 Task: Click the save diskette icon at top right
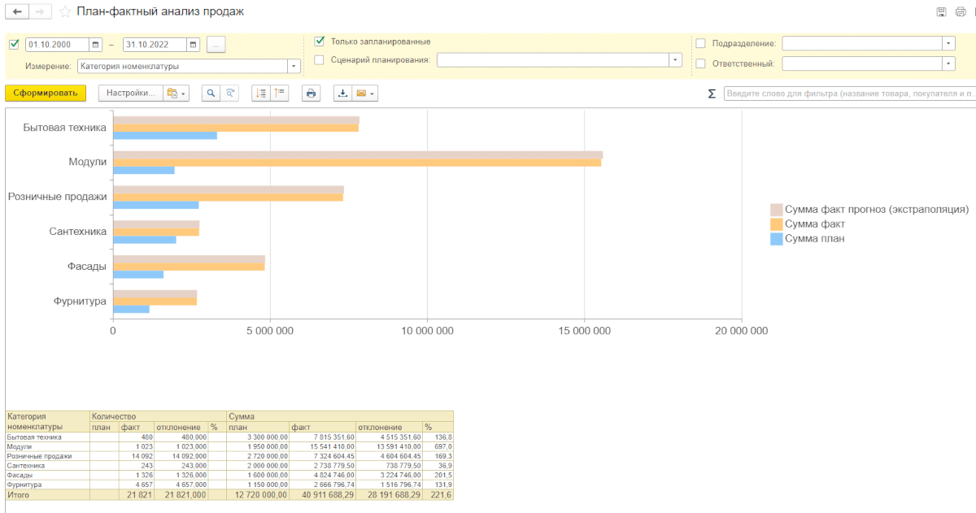(x=941, y=12)
